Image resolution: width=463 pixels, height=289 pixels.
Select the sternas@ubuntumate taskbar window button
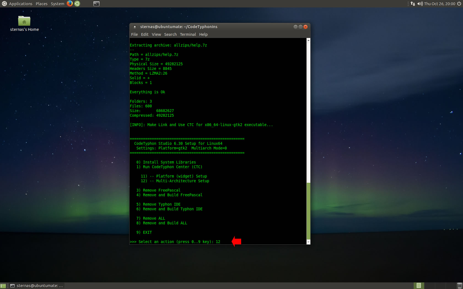pos(37,286)
